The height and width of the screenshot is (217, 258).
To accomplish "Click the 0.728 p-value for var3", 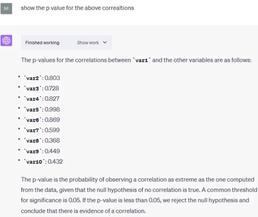I will [x=52, y=88].
